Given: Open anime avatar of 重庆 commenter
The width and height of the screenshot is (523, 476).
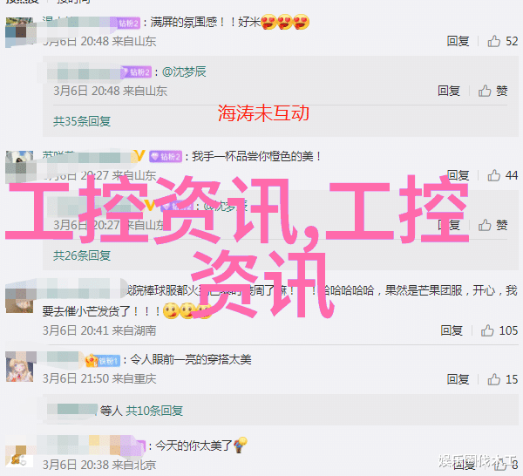Looking at the screenshot, I should coord(20,367).
